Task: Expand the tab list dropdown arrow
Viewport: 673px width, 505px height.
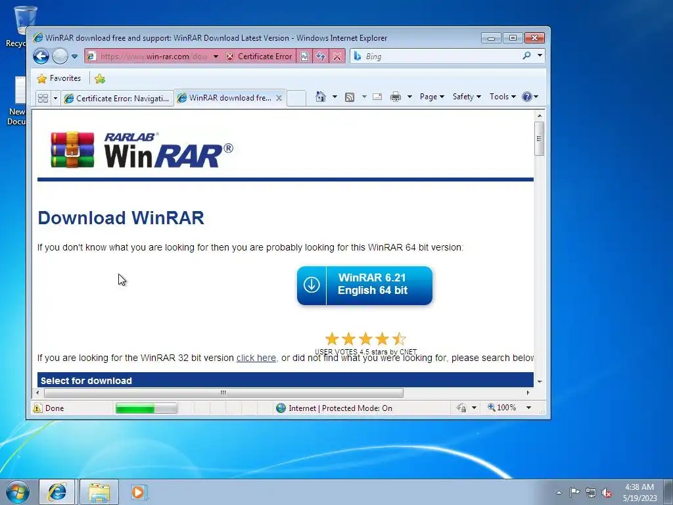Action: click(55, 99)
